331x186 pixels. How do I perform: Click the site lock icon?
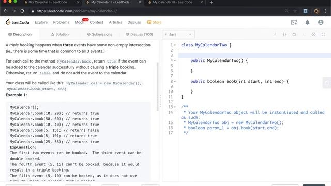(x=33, y=11)
